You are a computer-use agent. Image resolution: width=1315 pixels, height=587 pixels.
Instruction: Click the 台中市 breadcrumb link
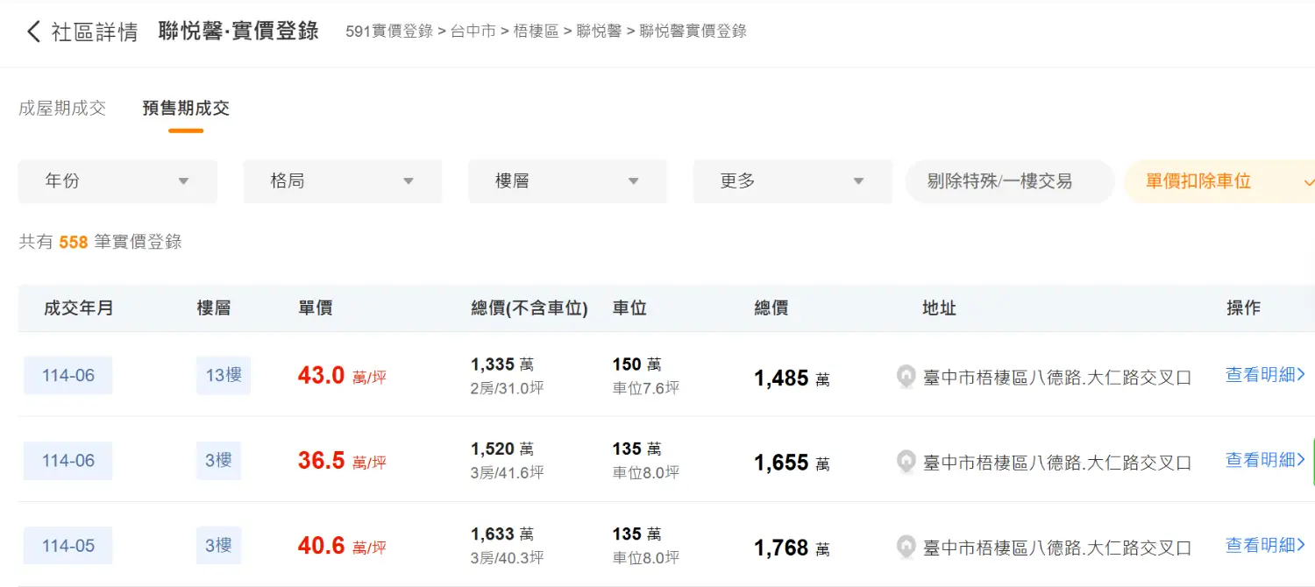tap(473, 32)
